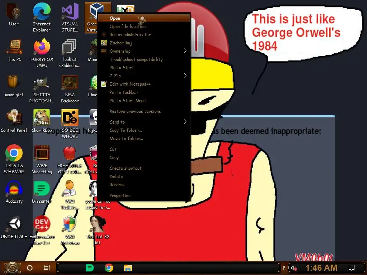Open the VISUAL STUPI... Visual Studio icon
Image resolution: width=367 pixels, height=275 pixels.
pos(70,17)
